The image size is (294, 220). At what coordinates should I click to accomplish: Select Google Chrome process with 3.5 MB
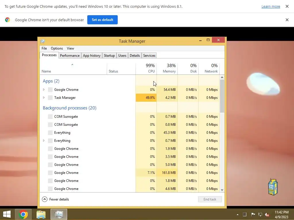(x=129, y=157)
